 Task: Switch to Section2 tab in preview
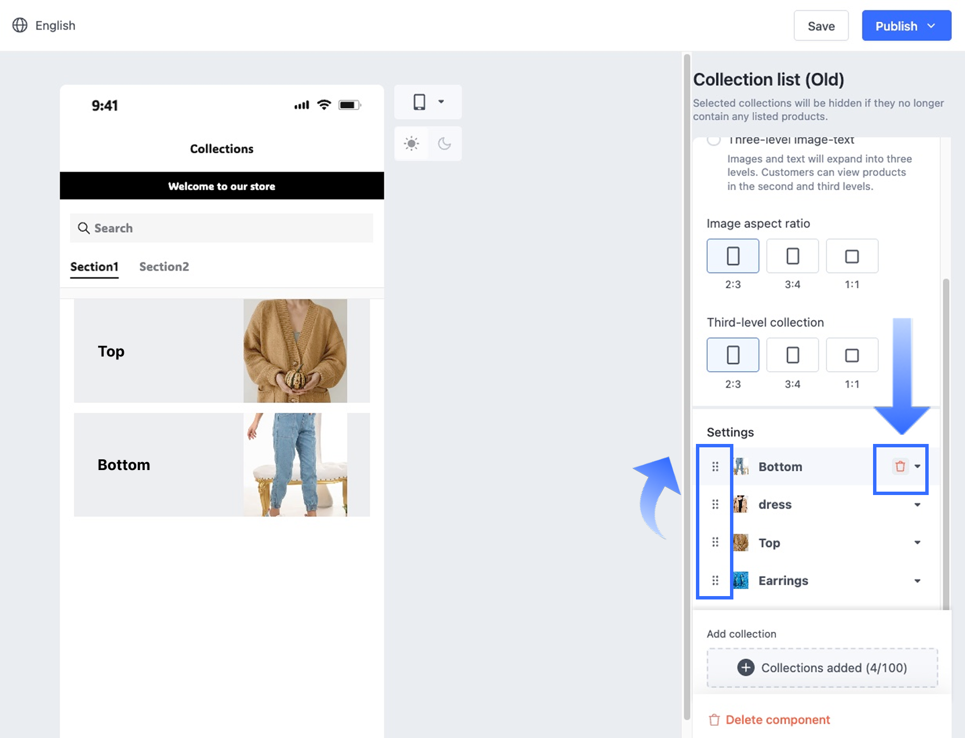(x=164, y=267)
